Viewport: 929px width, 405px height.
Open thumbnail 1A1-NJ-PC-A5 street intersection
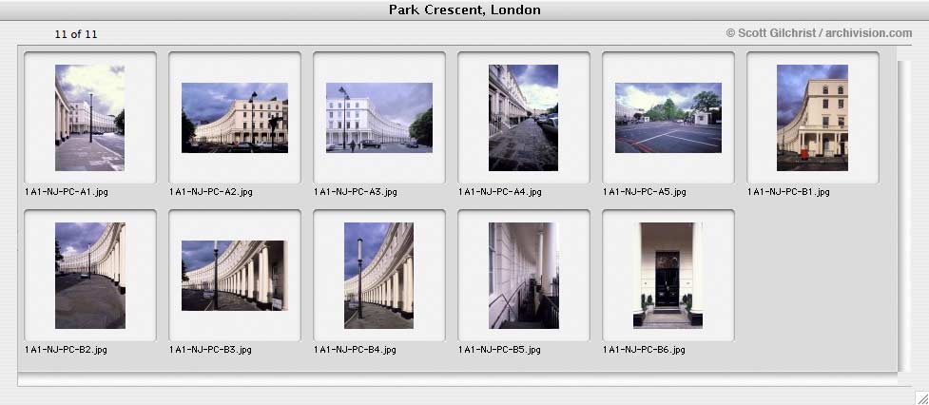(668, 118)
